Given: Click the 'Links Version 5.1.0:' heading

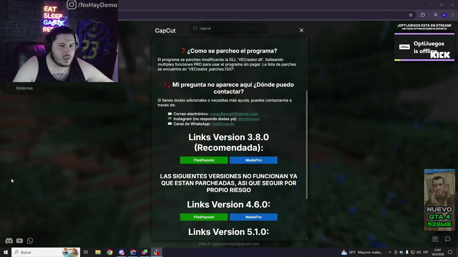Looking at the screenshot, I should click(229, 232).
